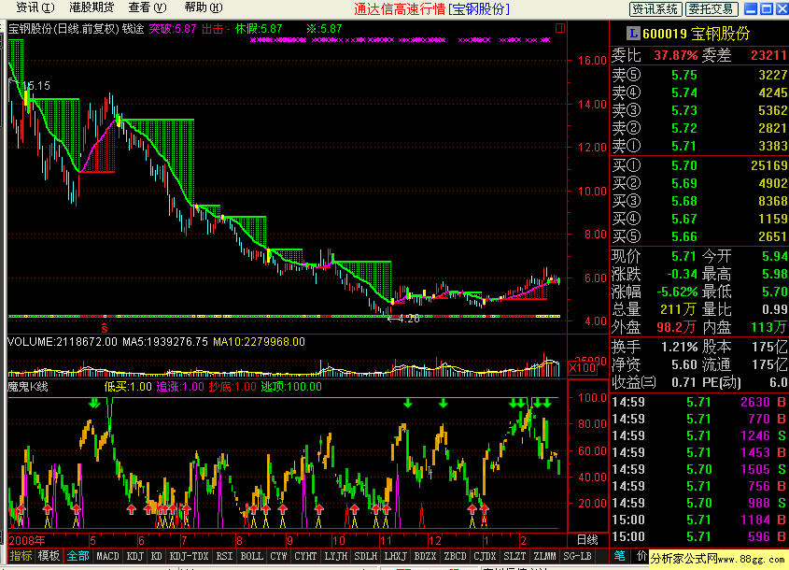Click the X100 volume scale box
Screen dimensions: 789x570
(x=583, y=367)
